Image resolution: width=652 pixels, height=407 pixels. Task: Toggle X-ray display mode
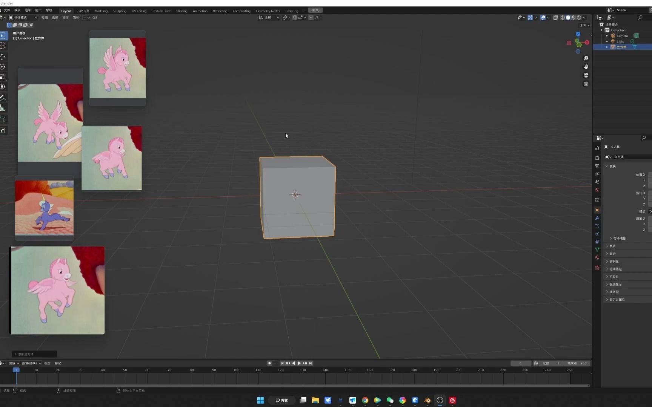pyautogui.click(x=555, y=17)
